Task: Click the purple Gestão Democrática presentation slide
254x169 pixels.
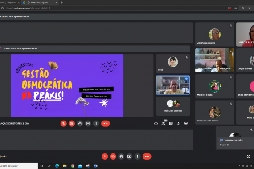Action: 67,86
